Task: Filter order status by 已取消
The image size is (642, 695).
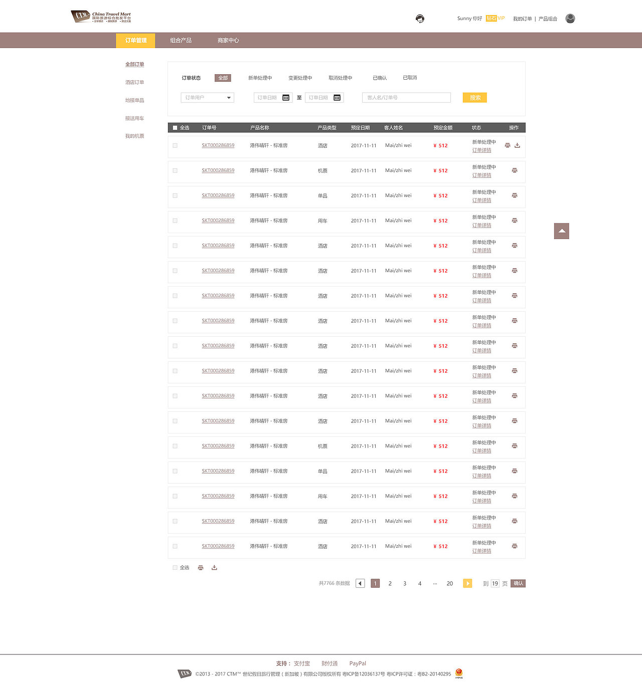Action: 410,78
